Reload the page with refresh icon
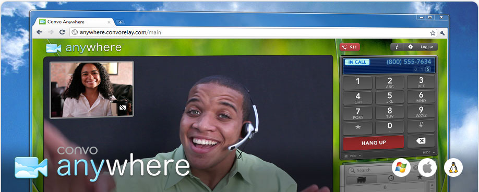479x192 pixels. tap(62, 32)
